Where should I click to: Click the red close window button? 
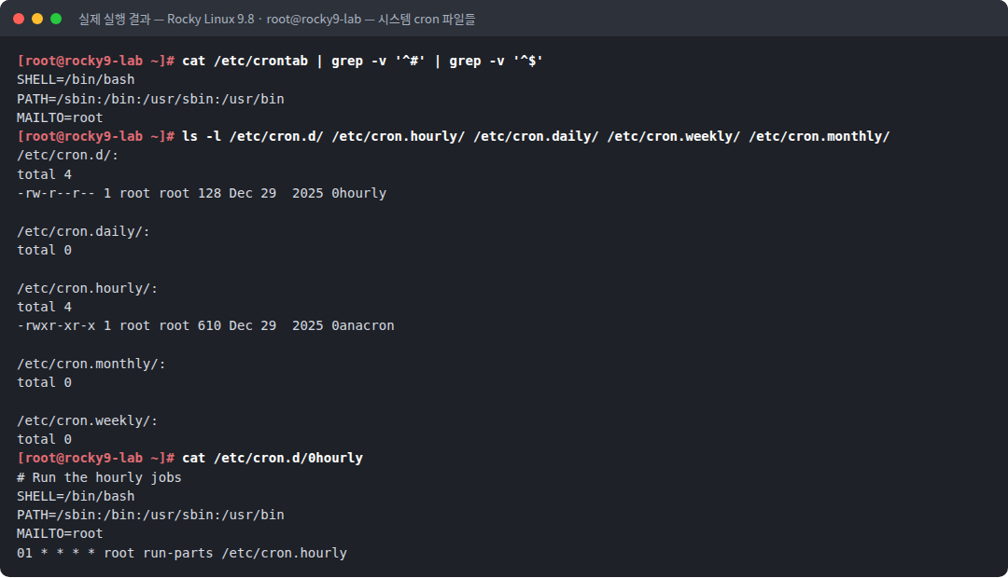pos(19,19)
